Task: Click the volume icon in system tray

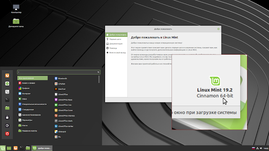Action: tap(261, 148)
